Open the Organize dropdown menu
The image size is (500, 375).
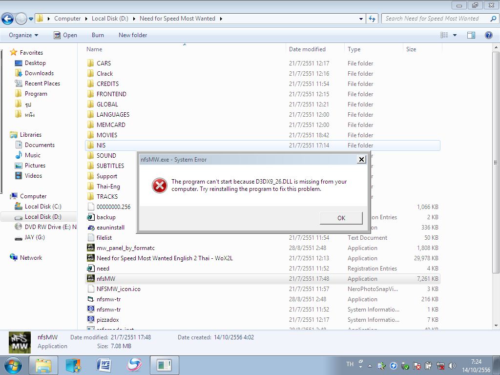click(23, 35)
